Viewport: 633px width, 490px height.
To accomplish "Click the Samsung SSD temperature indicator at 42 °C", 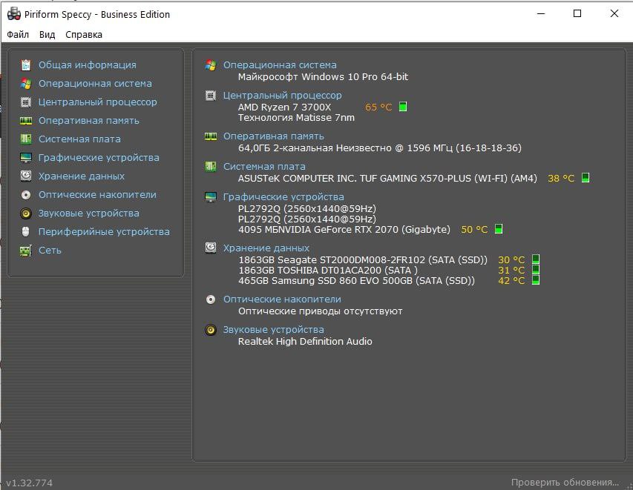I will [536, 280].
